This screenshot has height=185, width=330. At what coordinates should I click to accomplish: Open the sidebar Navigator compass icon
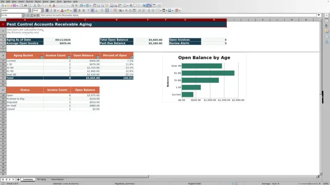click(327, 36)
